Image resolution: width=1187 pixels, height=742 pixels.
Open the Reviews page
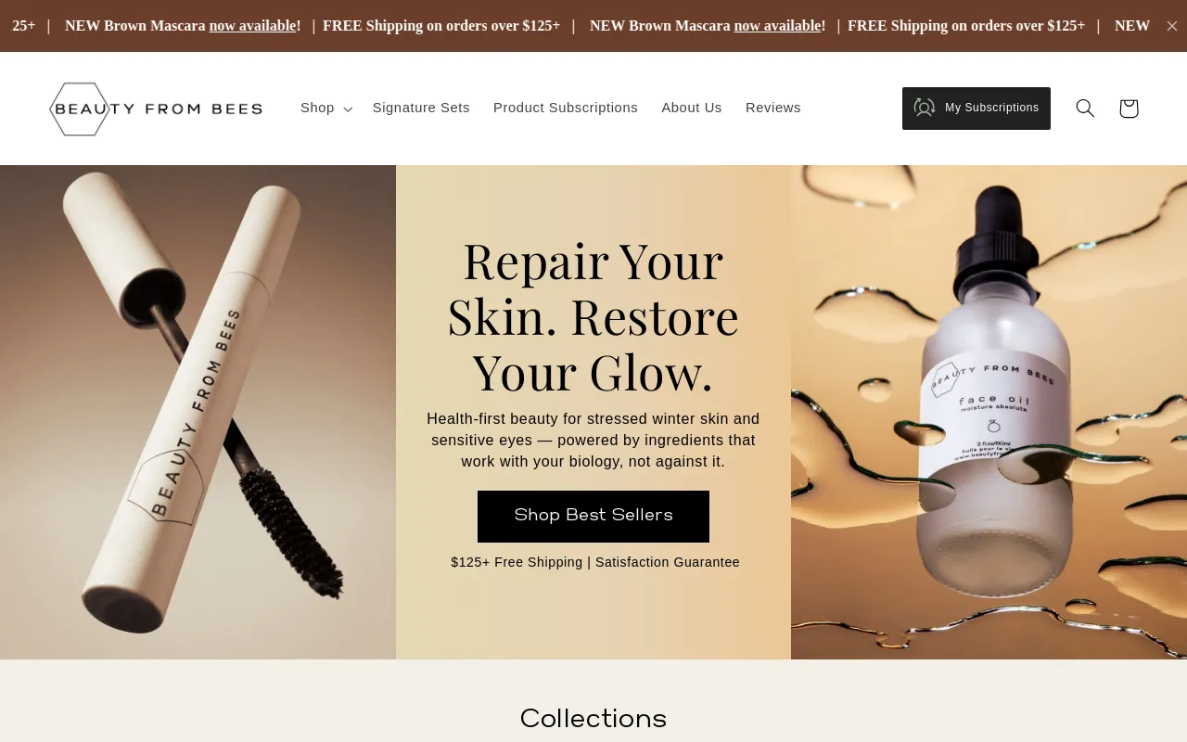click(773, 108)
